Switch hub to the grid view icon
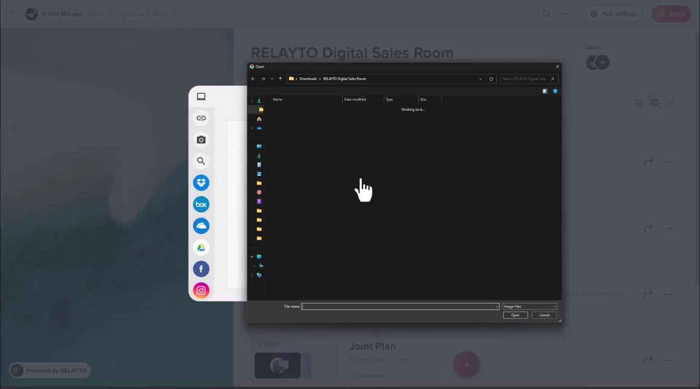 [x=639, y=102]
